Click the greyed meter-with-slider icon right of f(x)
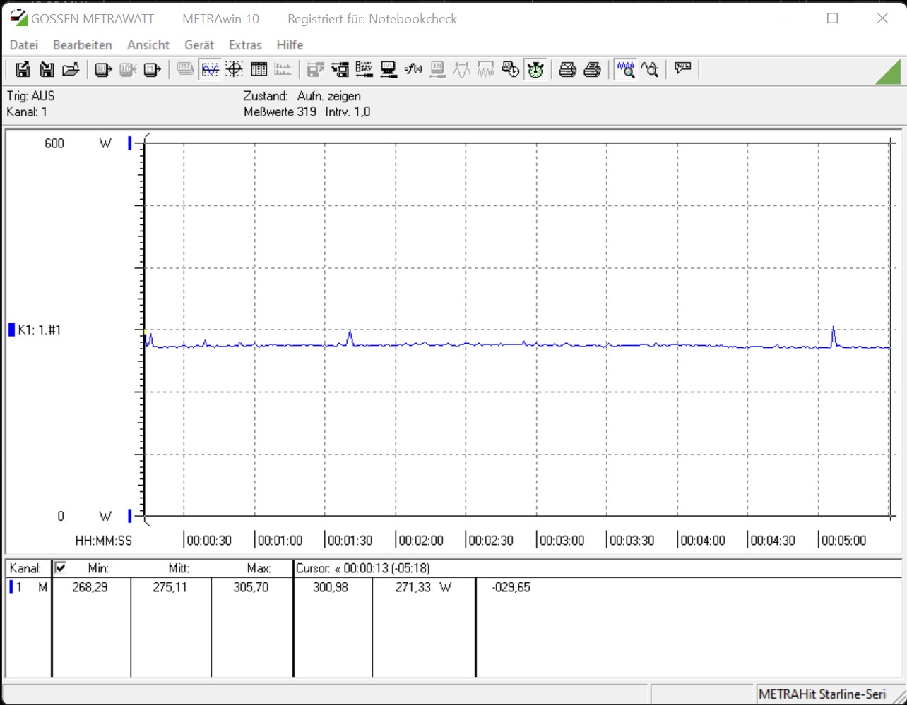 (437, 69)
